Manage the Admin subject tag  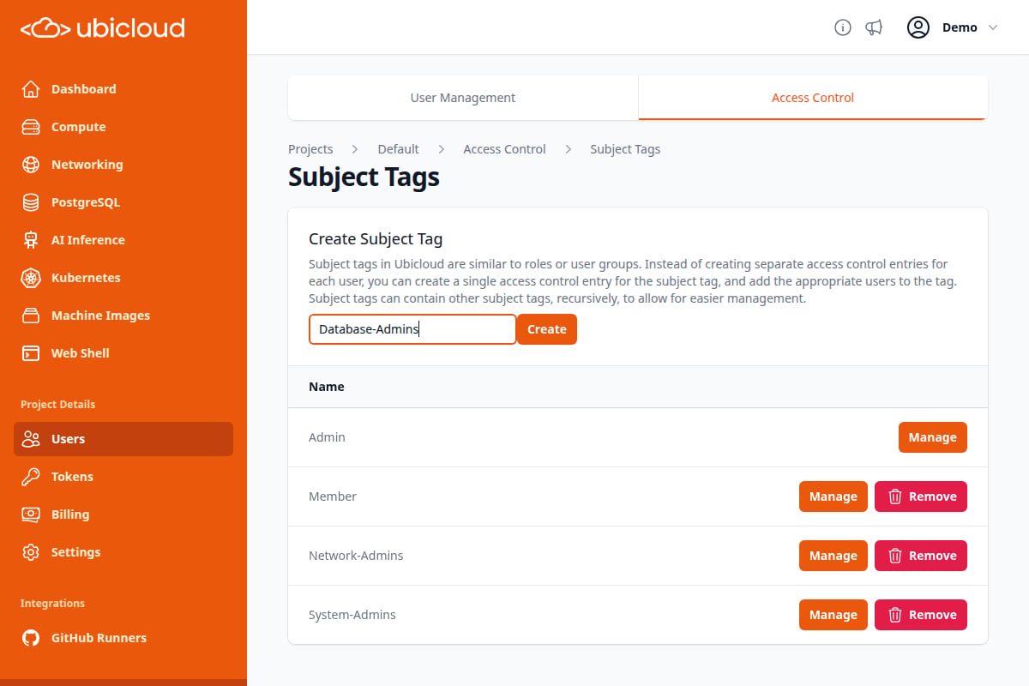(x=933, y=437)
